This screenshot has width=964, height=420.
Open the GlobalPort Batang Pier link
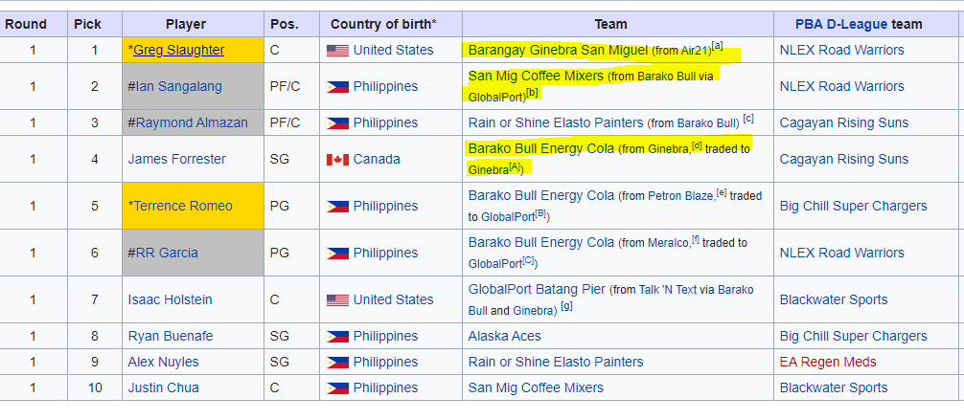pyautogui.click(x=538, y=289)
